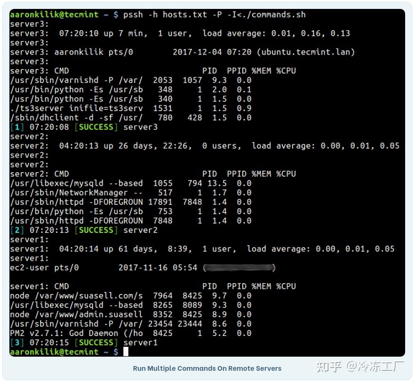Click the pssh command text on the first line
This screenshot has height=383, width=415.
[215, 14]
